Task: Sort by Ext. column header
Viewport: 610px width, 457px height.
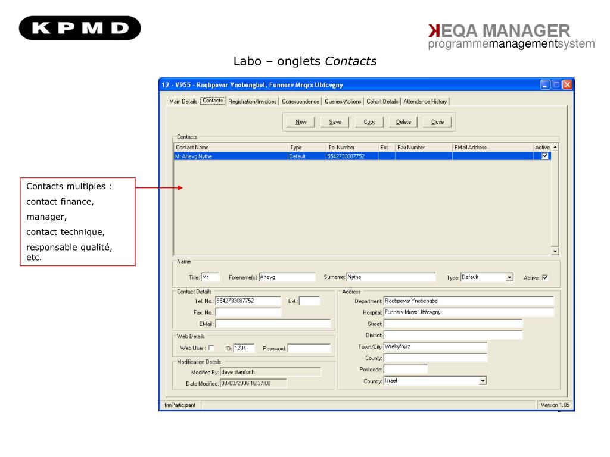Action: pyautogui.click(x=387, y=148)
